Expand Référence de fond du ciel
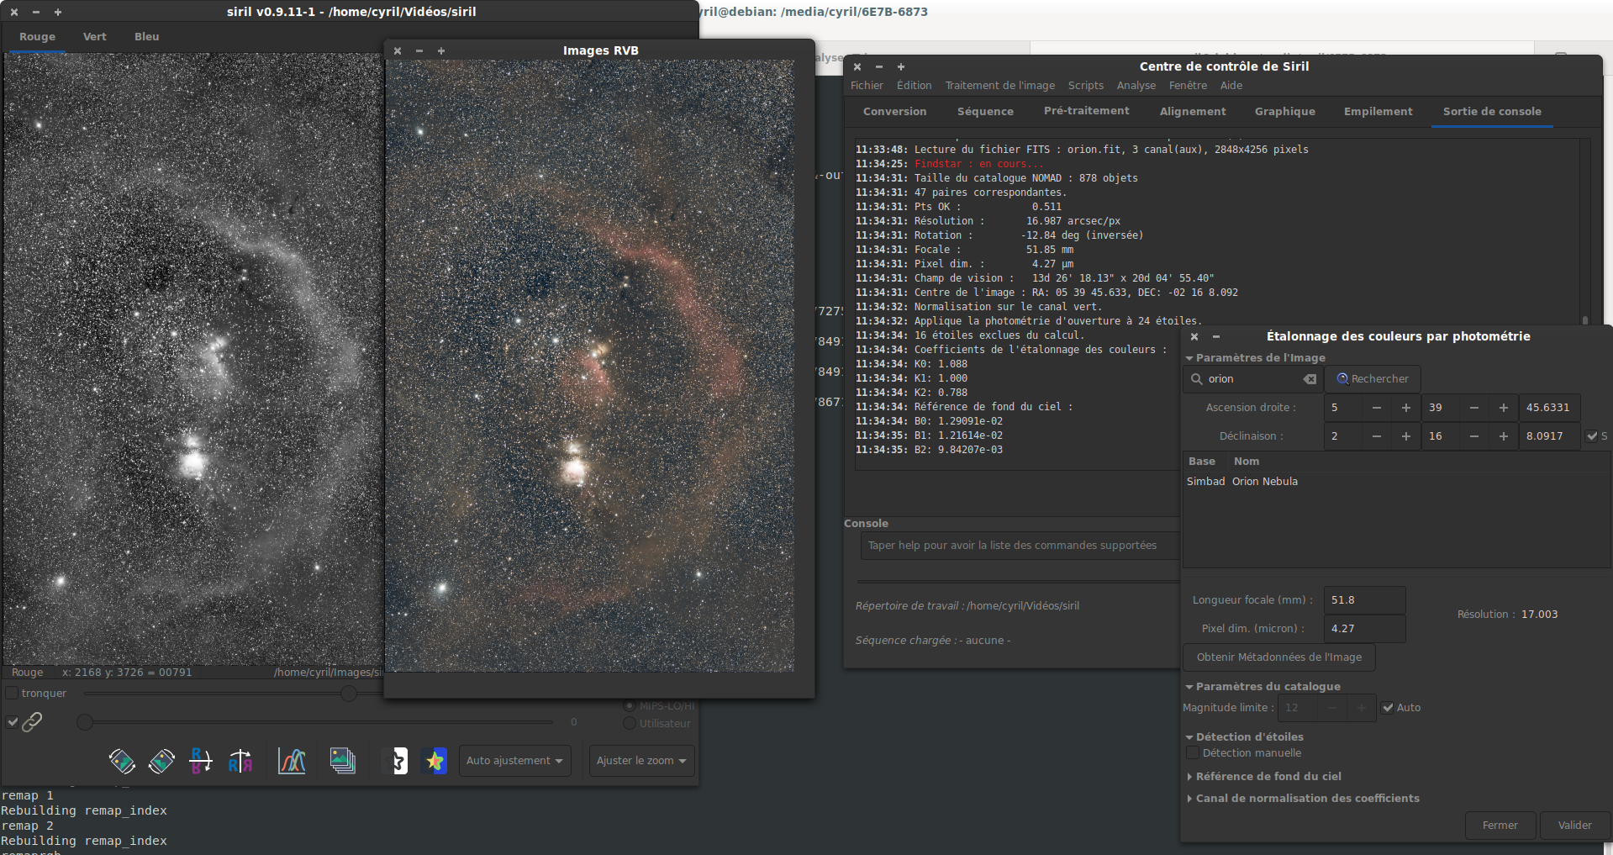This screenshot has height=855, width=1613. 1189,777
